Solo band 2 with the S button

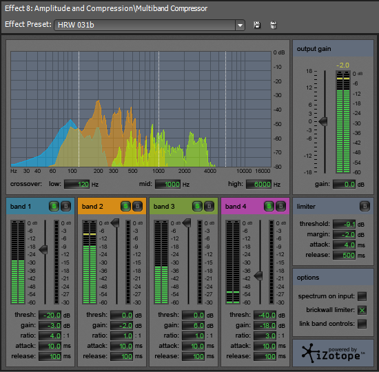click(125, 206)
